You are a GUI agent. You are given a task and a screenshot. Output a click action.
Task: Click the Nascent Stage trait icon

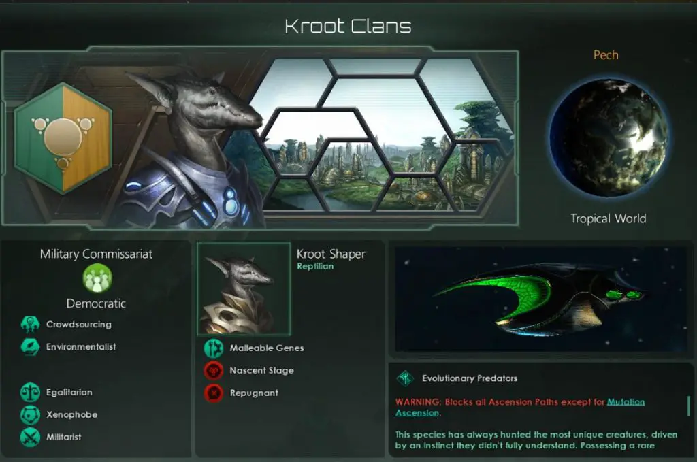point(214,371)
